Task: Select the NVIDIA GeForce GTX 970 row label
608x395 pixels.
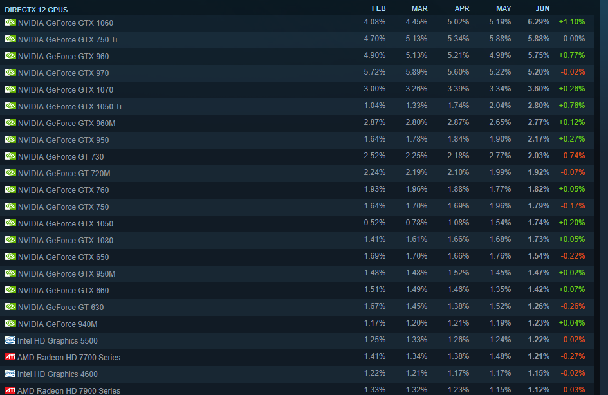Action: click(x=63, y=73)
